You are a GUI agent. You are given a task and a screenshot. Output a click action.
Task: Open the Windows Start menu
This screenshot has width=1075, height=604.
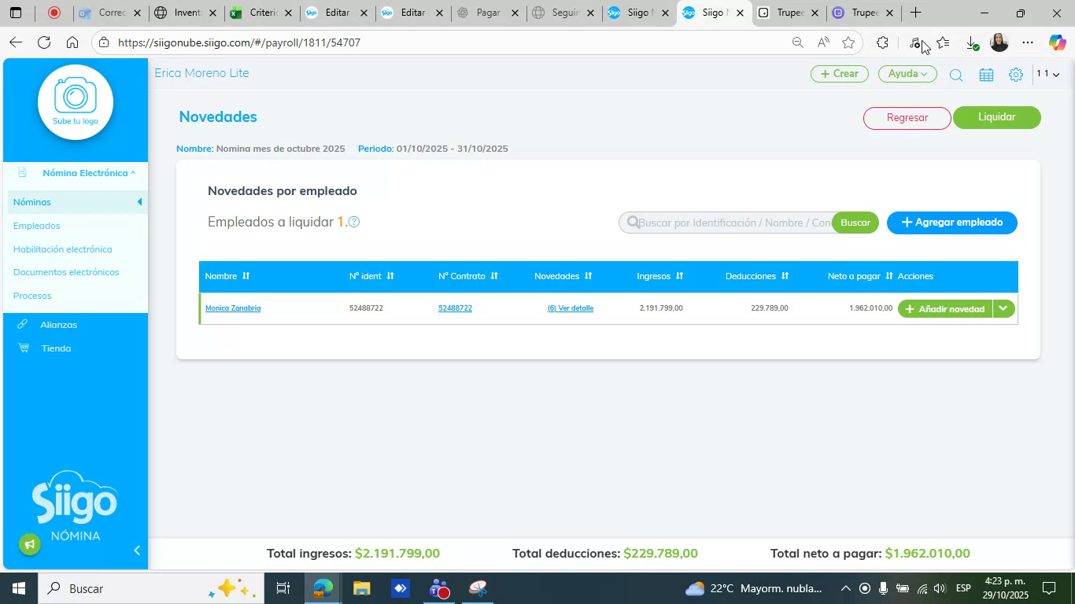[x=17, y=588]
